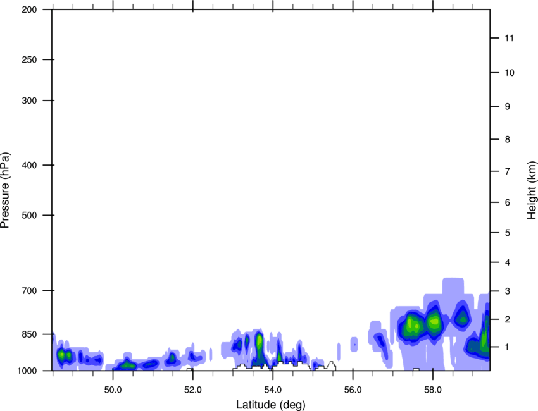The height and width of the screenshot is (411, 538).
Task: Click the 700 pressure tick label
Action: [29, 291]
